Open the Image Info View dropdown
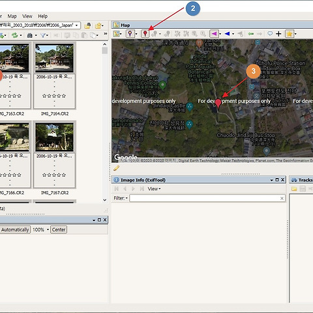Viewport: 313px width, 313px height. pos(154,189)
